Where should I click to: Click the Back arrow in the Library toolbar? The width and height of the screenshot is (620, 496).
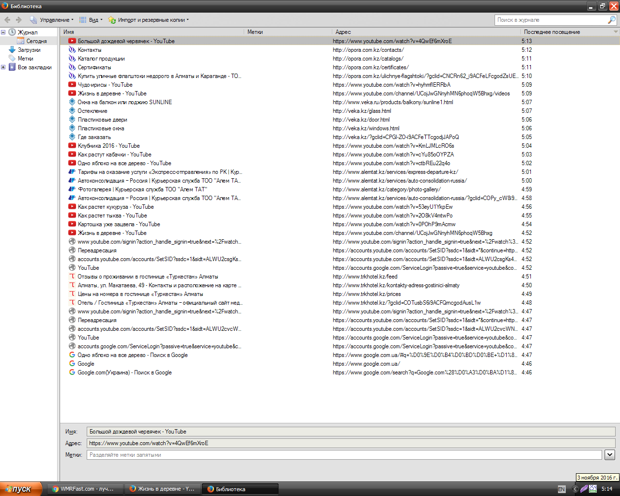[x=7, y=20]
